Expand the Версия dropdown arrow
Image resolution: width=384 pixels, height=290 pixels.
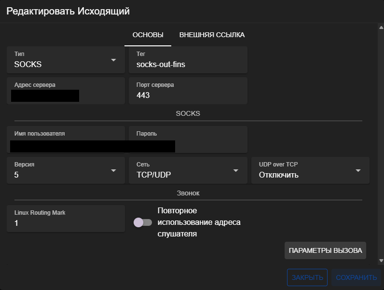click(x=113, y=170)
